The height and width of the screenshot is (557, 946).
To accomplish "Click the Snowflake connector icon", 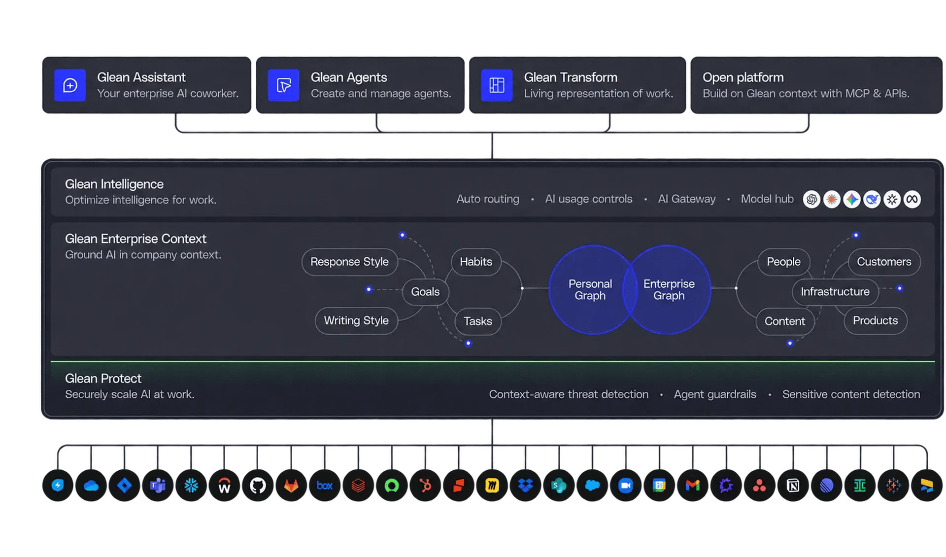I will (191, 486).
